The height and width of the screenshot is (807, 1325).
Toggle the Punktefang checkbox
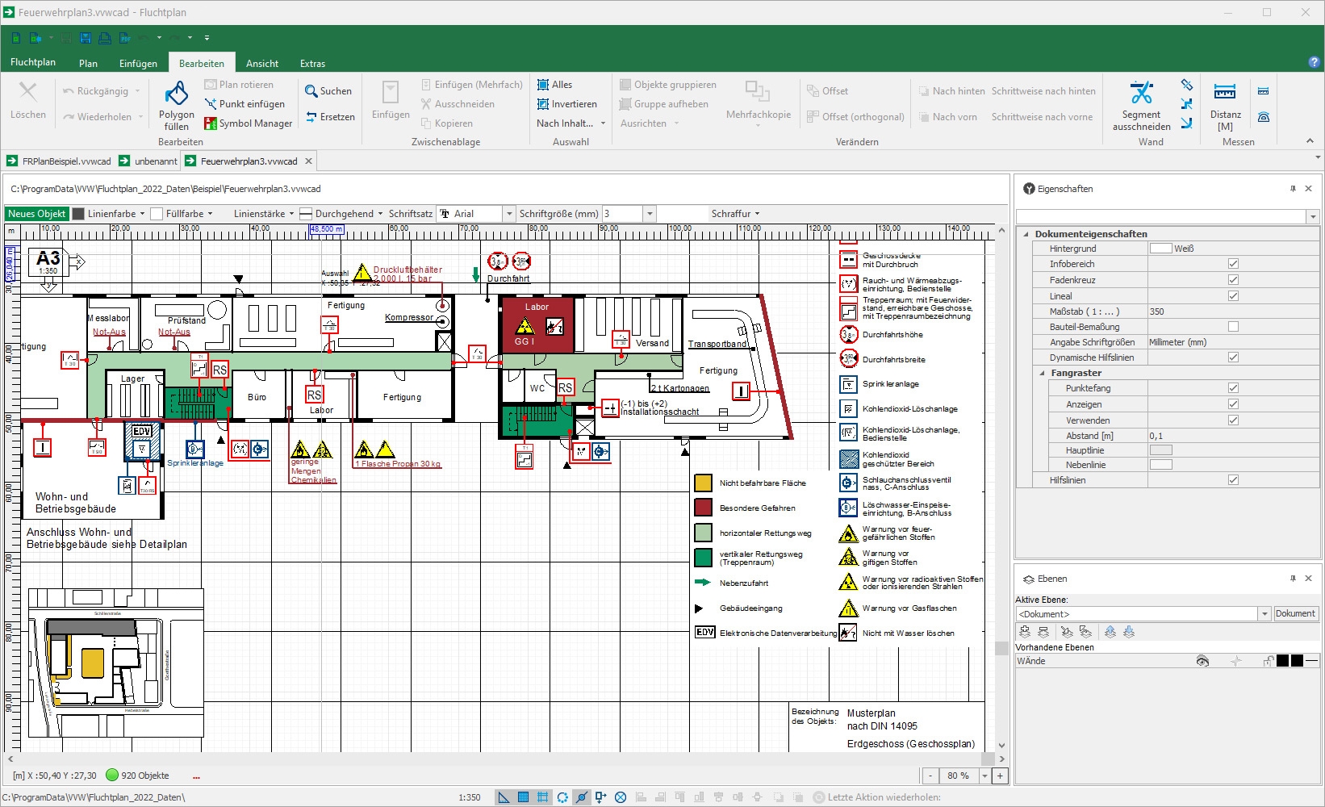[x=1233, y=388]
